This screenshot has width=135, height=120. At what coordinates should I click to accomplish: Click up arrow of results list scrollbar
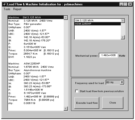[x=66, y=18]
